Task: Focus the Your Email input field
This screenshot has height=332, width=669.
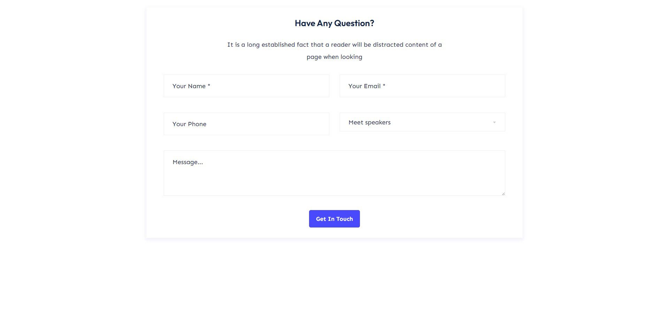Action: 422,86
